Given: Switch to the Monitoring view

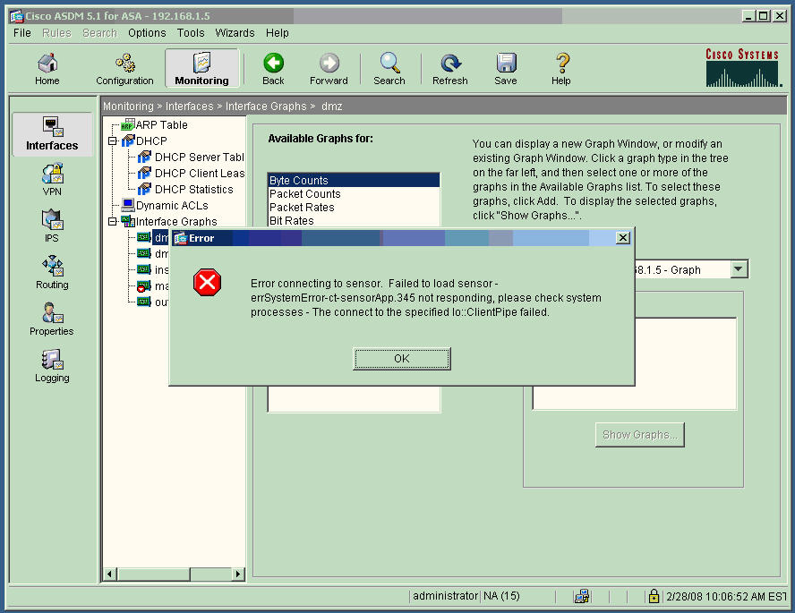Looking at the screenshot, I should [x=202, y=68].
